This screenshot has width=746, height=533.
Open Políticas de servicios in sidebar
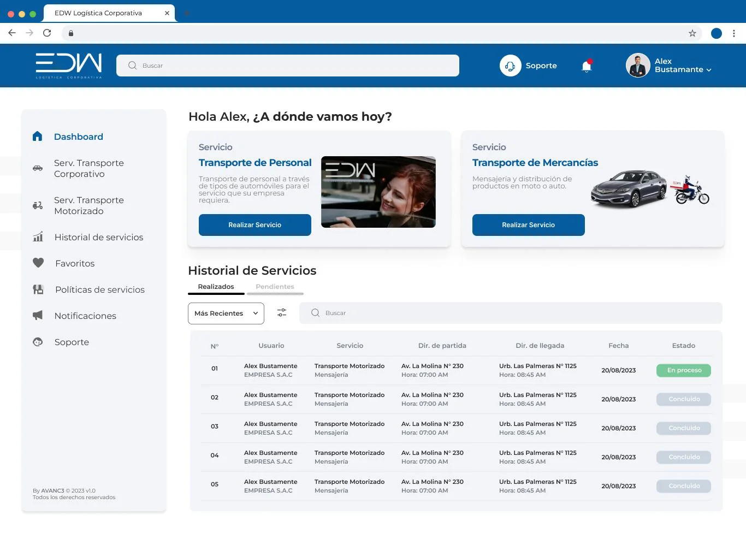click(100, 289)
